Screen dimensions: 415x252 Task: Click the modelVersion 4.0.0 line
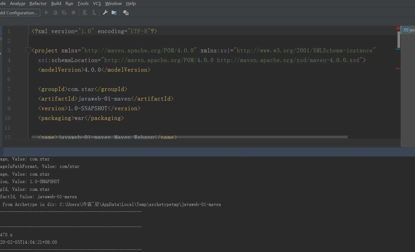(94, 70)
